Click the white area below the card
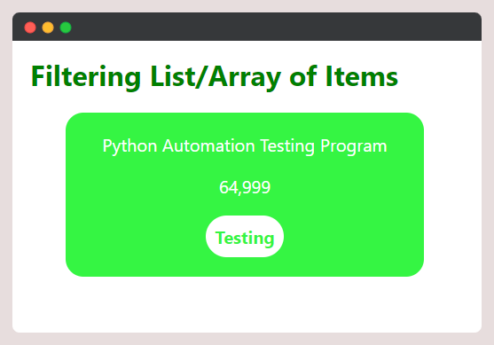494x345 pixels. point(245,304)
